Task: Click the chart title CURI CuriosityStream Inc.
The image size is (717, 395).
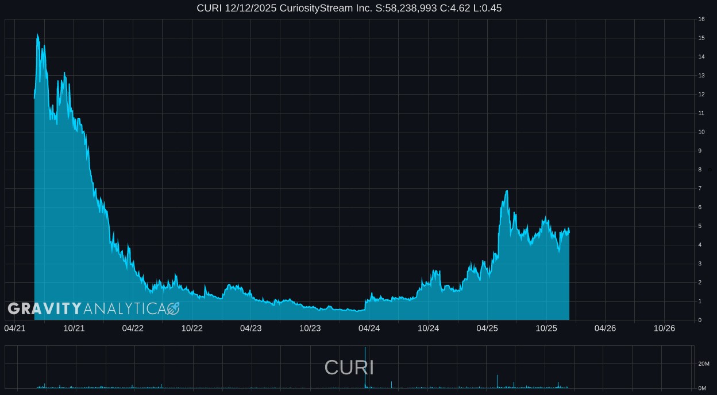Action: point(349,8)
